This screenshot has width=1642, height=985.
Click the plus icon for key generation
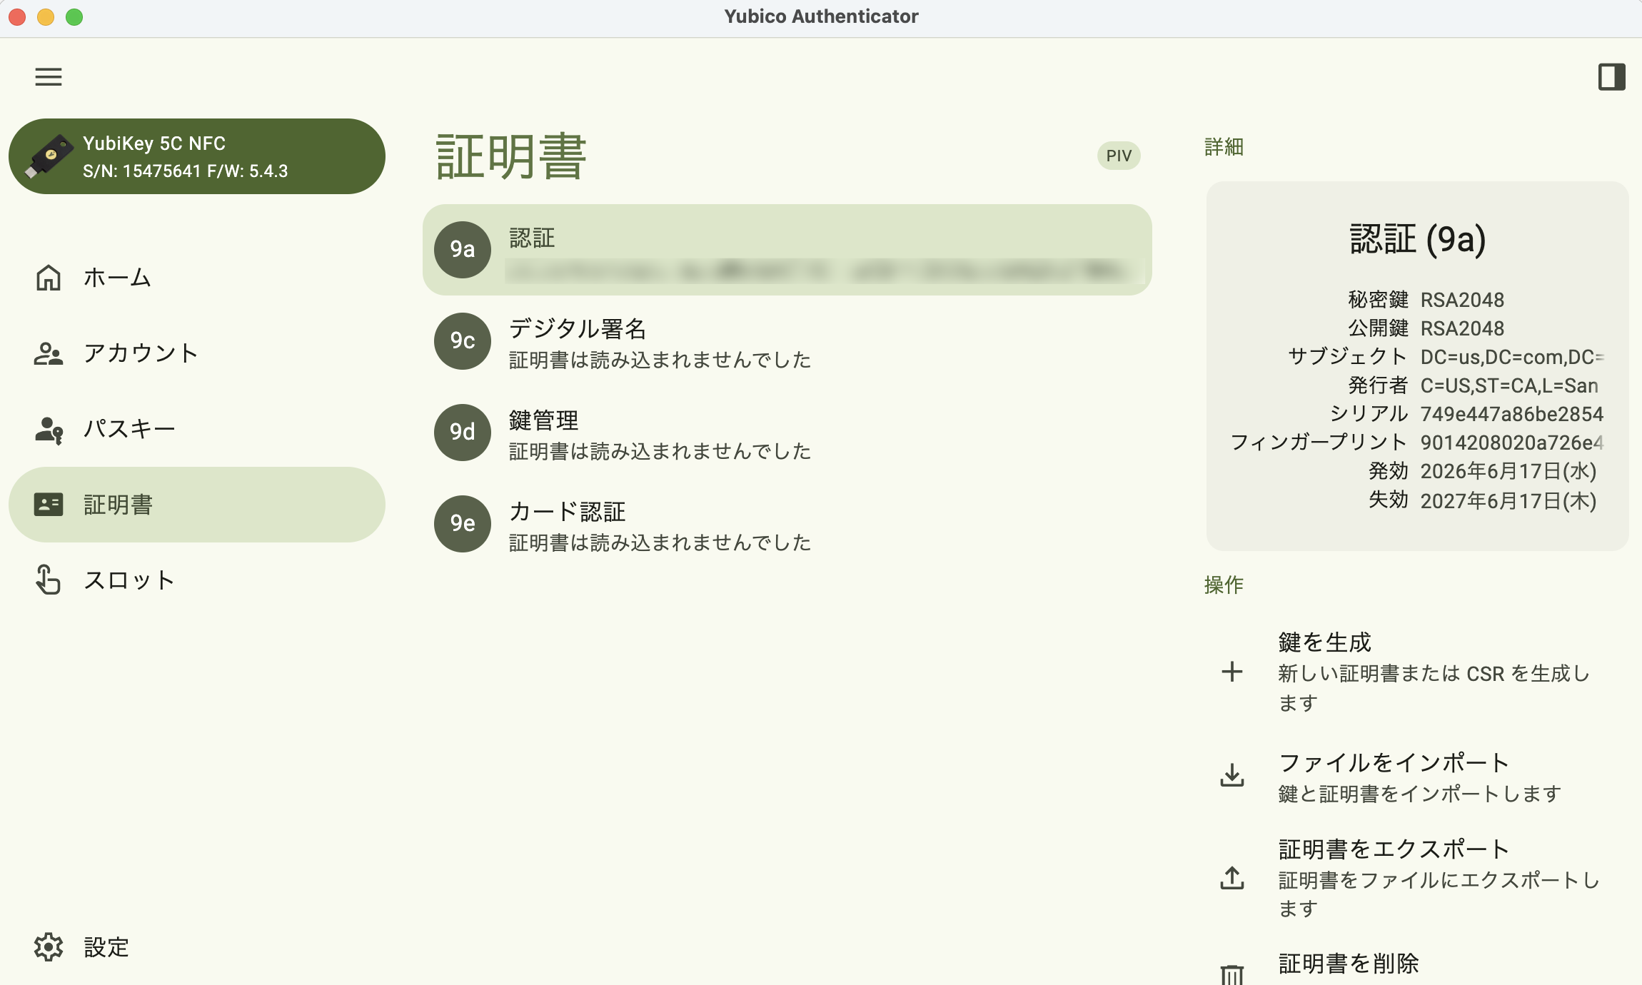click(x=1232, y=672)
